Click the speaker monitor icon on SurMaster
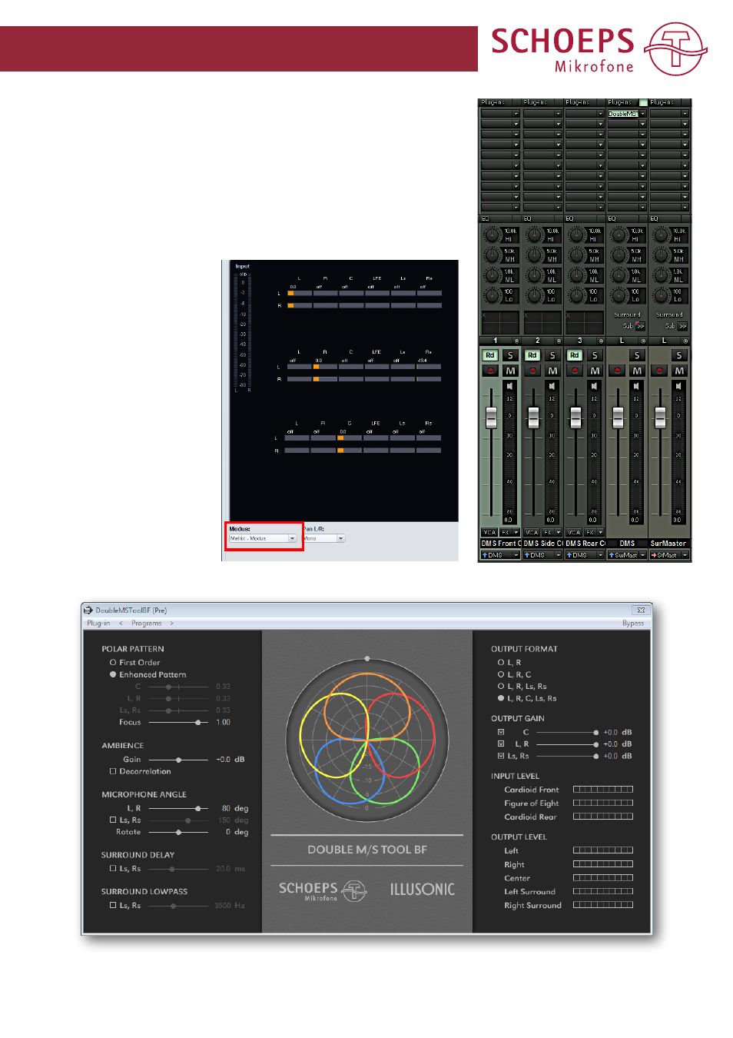The image size is (733, 1038). pos(678,386)
